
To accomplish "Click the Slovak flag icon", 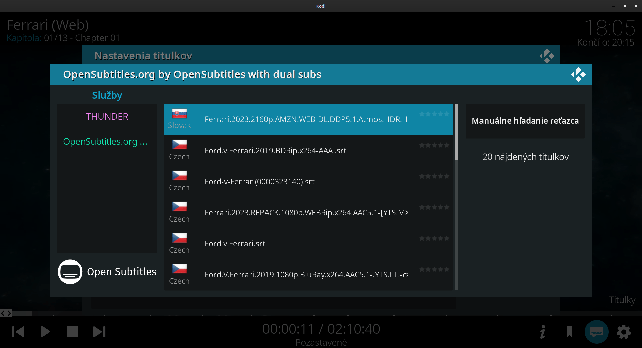I will [179, 114].
